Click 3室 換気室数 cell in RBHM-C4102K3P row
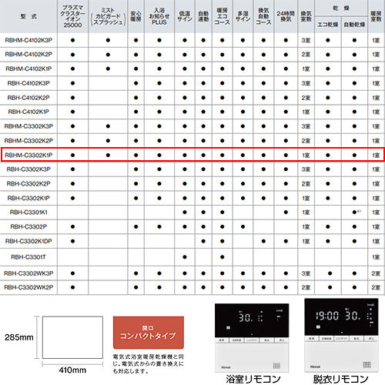Image resolution: width=385 pixels, height=385 pixels. coord(306,40)
